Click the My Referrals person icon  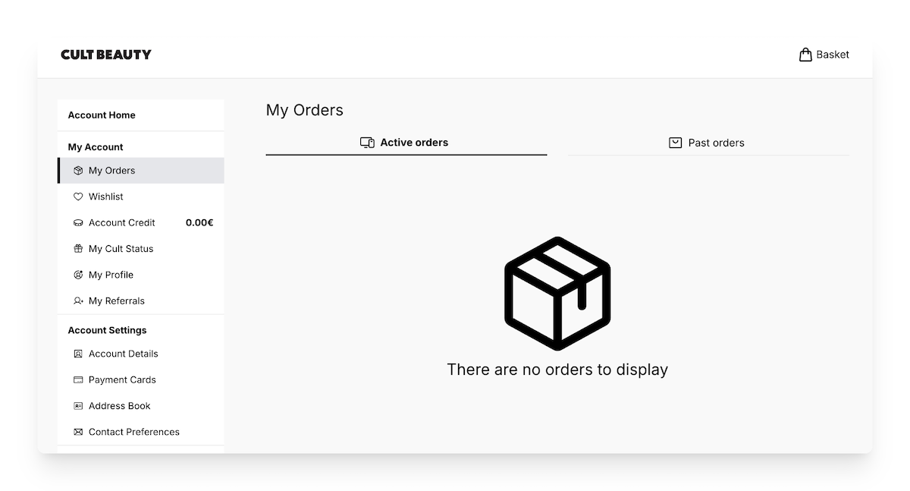[78, 301]
